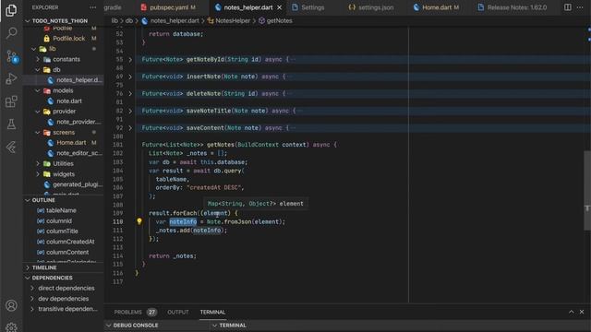Unfold the deleteNote function
The width and height of the screenshot is (591, 332).
(x=130, y=93)
